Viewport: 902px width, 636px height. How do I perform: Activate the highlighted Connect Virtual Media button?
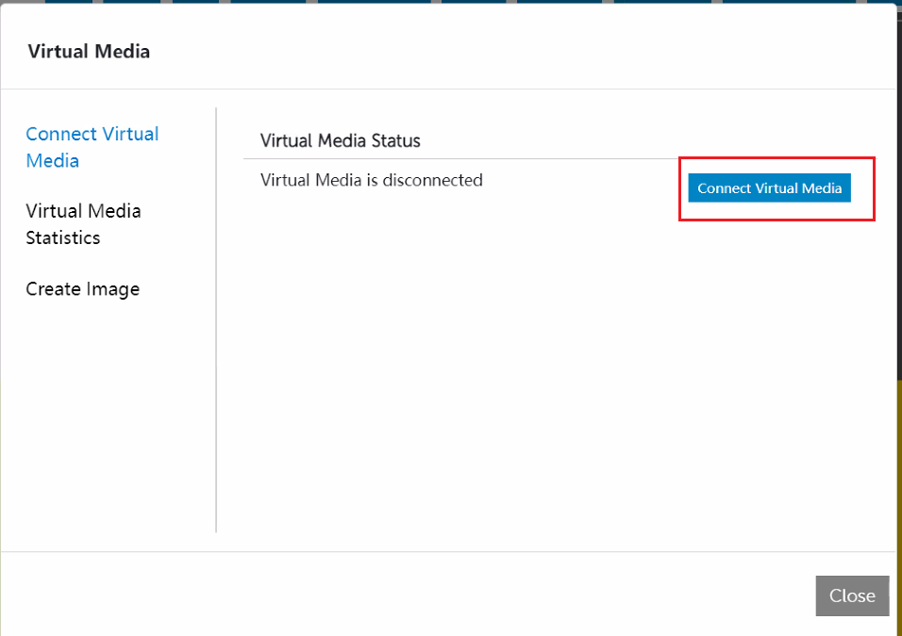(x=769, y=188)
